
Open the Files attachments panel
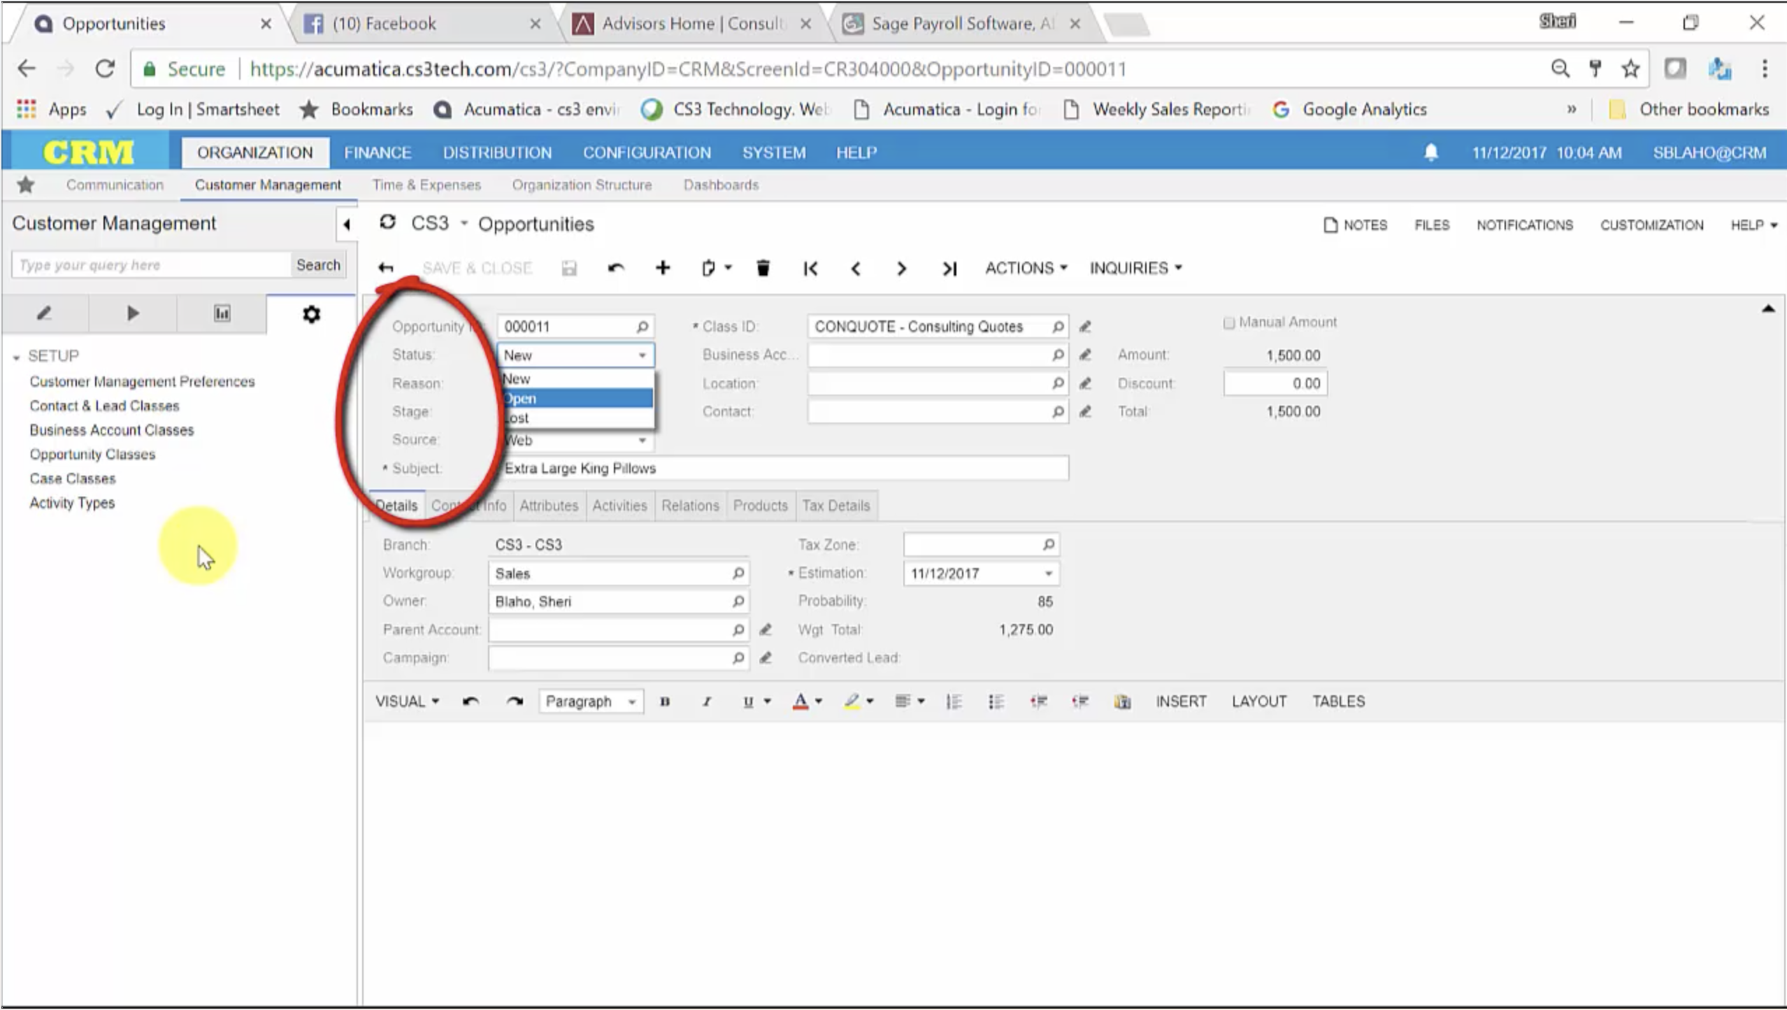click(x=1431, y=225)
